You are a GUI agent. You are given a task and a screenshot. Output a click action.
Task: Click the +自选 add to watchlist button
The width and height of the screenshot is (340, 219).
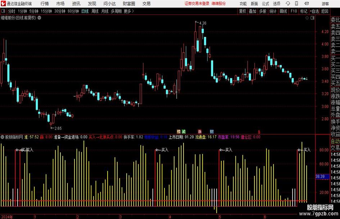tap(314, 11)
